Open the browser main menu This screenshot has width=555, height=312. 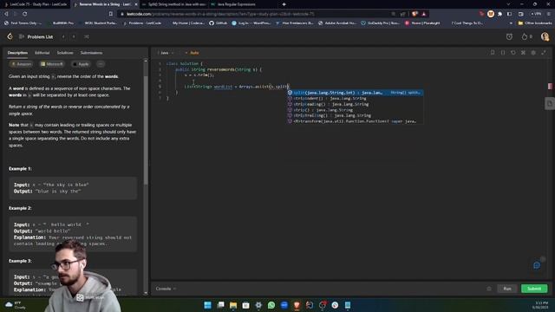pos(549,14)
